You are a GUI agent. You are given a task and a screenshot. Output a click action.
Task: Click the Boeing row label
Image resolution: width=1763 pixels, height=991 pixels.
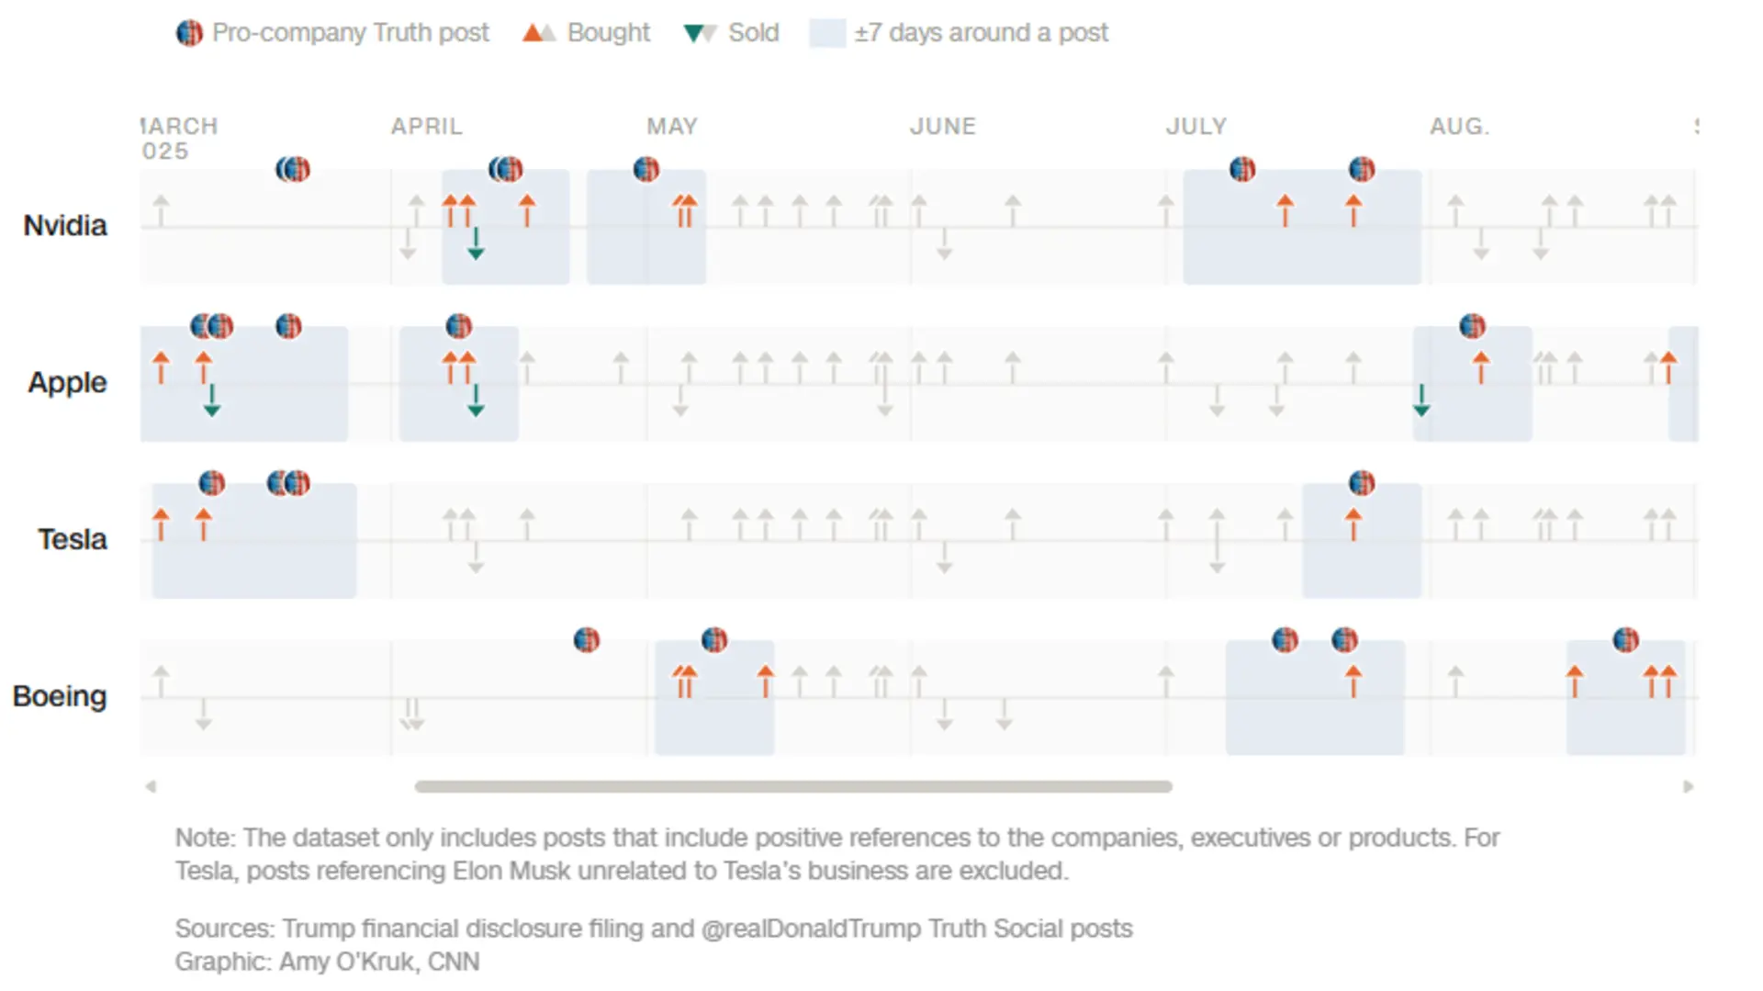tap(60, 696)
